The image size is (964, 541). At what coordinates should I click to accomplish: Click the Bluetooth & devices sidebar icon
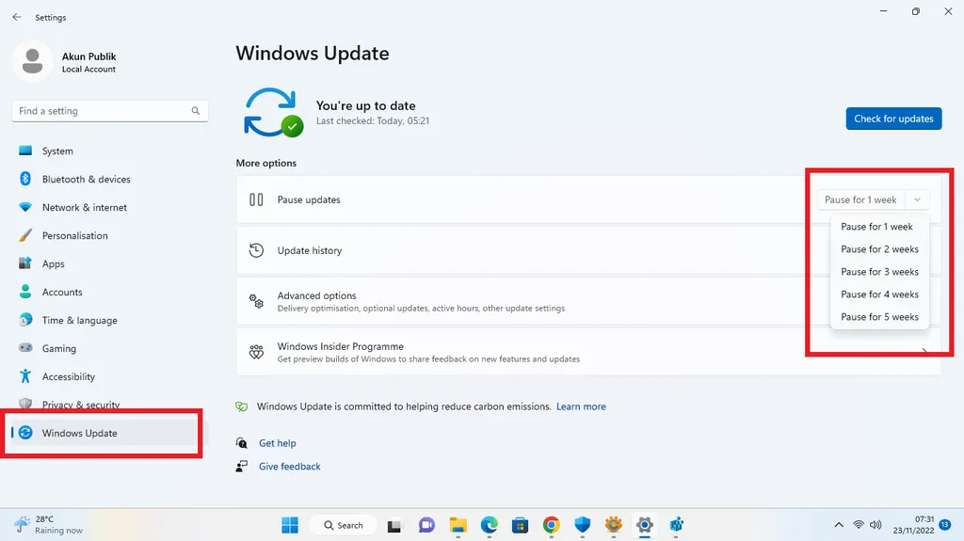[25, 179]
